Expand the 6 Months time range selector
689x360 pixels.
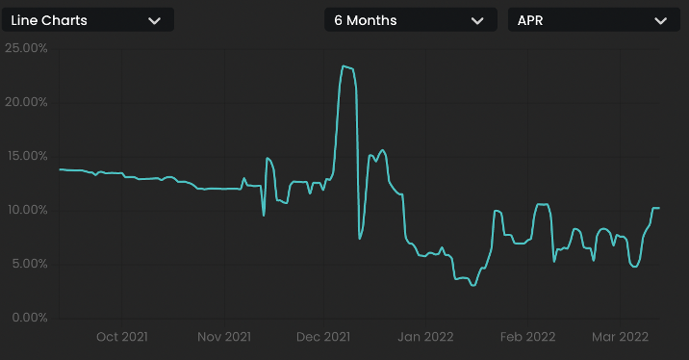coord(411,20)
